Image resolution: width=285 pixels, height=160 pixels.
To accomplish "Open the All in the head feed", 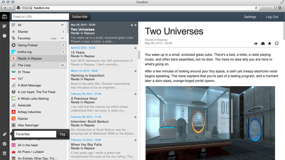I will click(38, 145).
